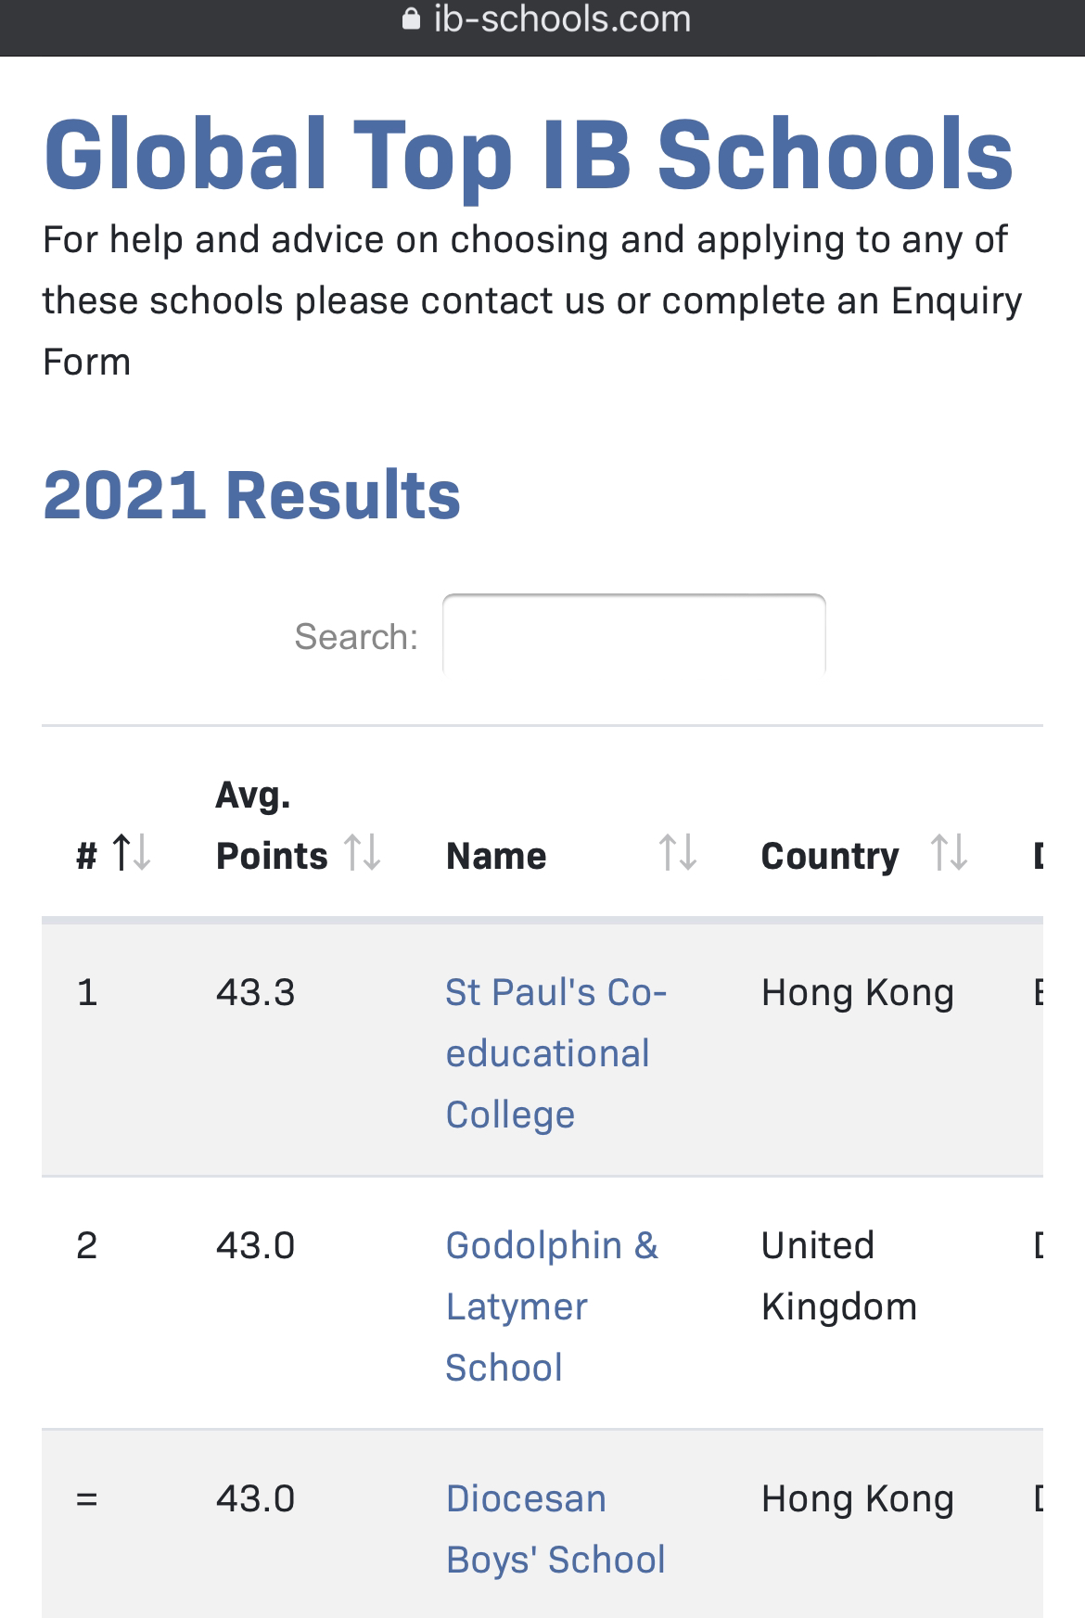Click the Avg. Points column header

pos(272,825)
